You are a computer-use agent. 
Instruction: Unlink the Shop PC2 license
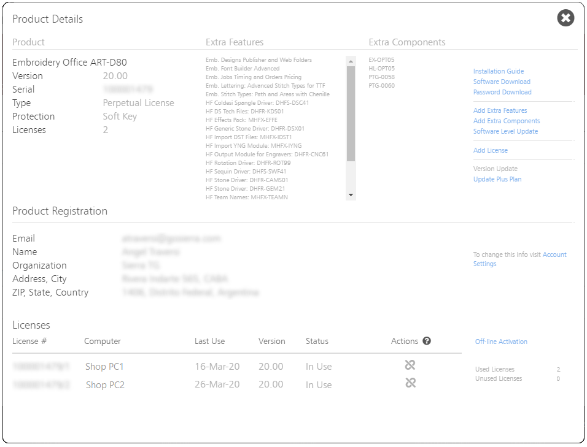(410, 383)
